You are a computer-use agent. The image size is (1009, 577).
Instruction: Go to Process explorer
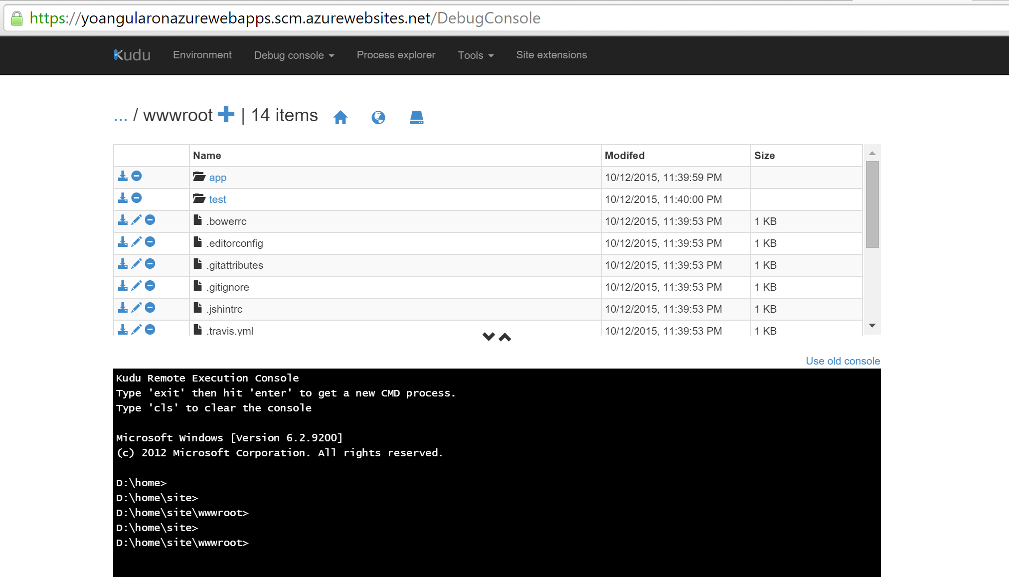pos(396,55)
